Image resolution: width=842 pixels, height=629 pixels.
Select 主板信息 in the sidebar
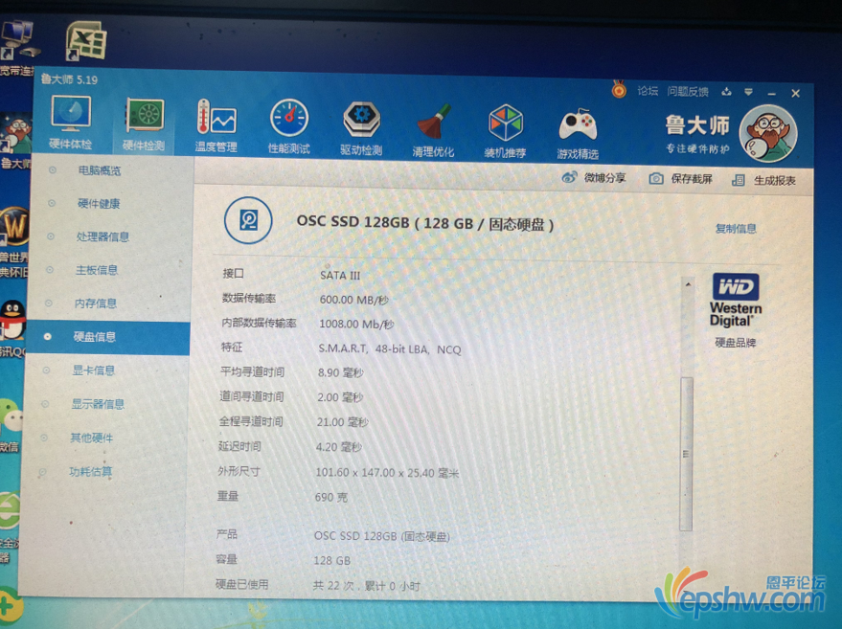pos(97,270)
